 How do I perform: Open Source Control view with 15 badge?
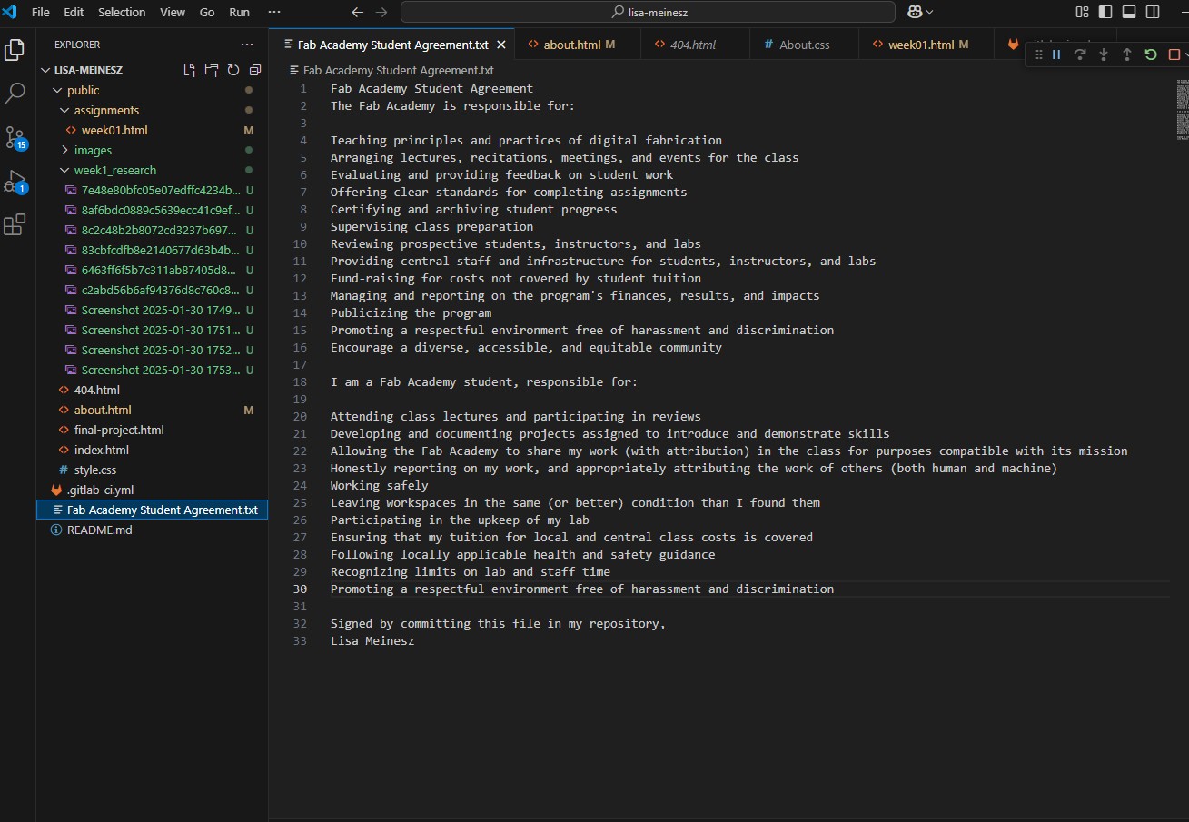coord(15,137)
